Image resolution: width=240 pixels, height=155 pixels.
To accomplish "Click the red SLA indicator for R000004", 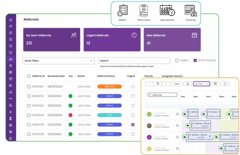I will 70,115.
